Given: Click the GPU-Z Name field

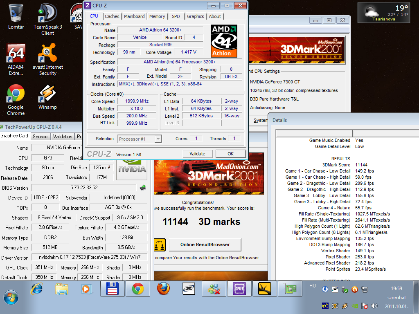Looking at the screenshot, I should 57,148.
